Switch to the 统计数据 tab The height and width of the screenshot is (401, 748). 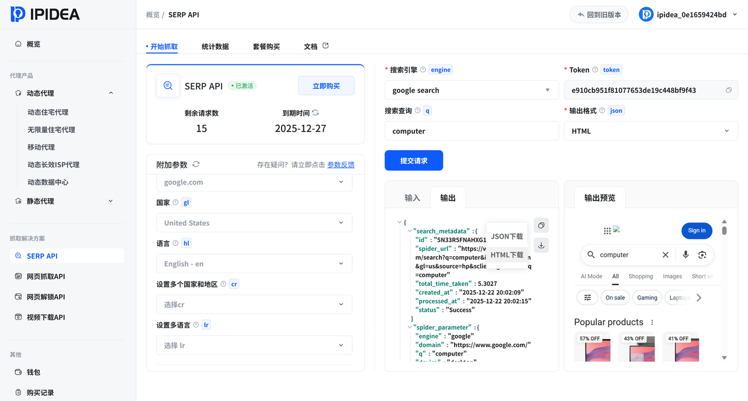coord(215,47)
